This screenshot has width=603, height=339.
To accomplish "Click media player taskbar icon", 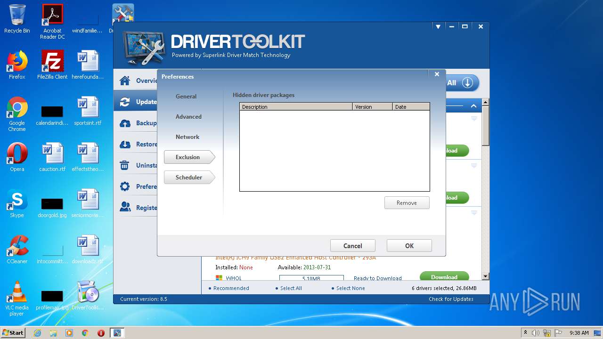I will (69, 333).
